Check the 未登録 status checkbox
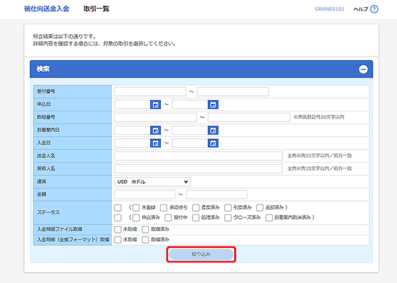The width and height of the screenshot is (397, 283). tap(136, 208)
